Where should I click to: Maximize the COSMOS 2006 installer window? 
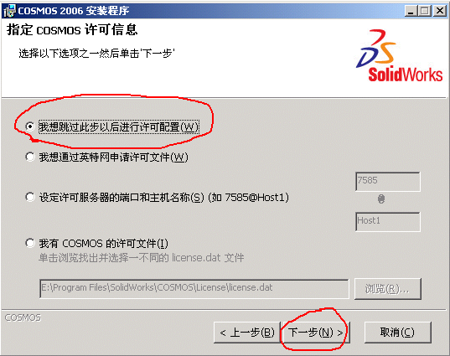click(x=425, y=11)
